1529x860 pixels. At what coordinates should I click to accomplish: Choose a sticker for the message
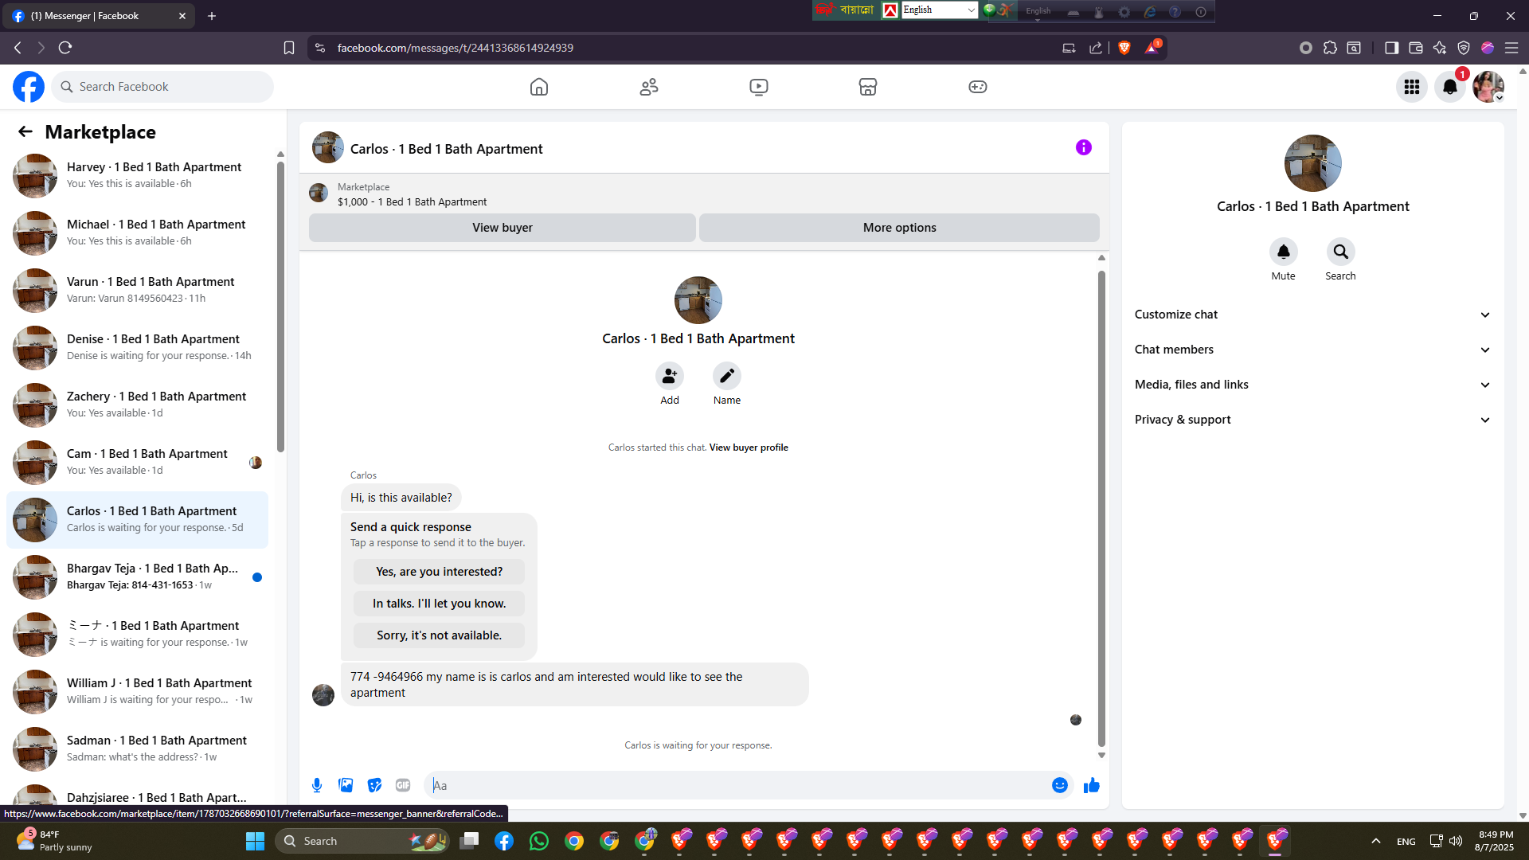tap(374, 785)
